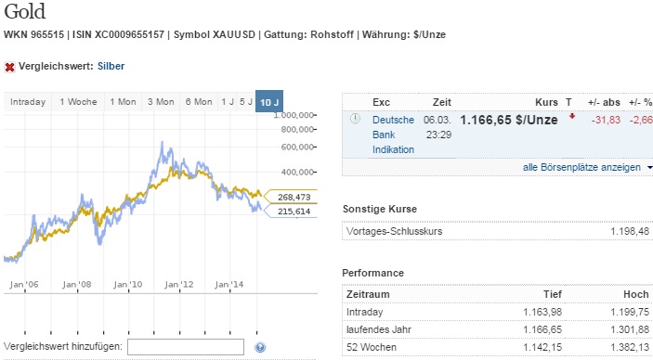
Task: Choose the 6 Mon chart tab
Action: pos(199,102)
